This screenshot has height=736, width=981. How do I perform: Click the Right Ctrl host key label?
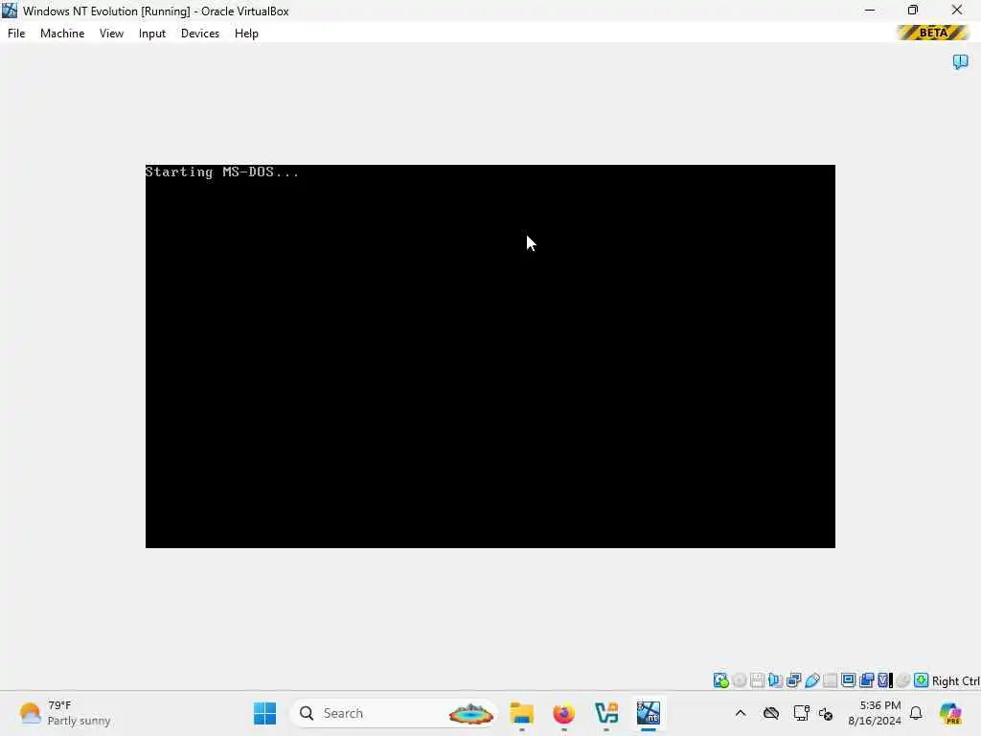(x=956, y=681)
